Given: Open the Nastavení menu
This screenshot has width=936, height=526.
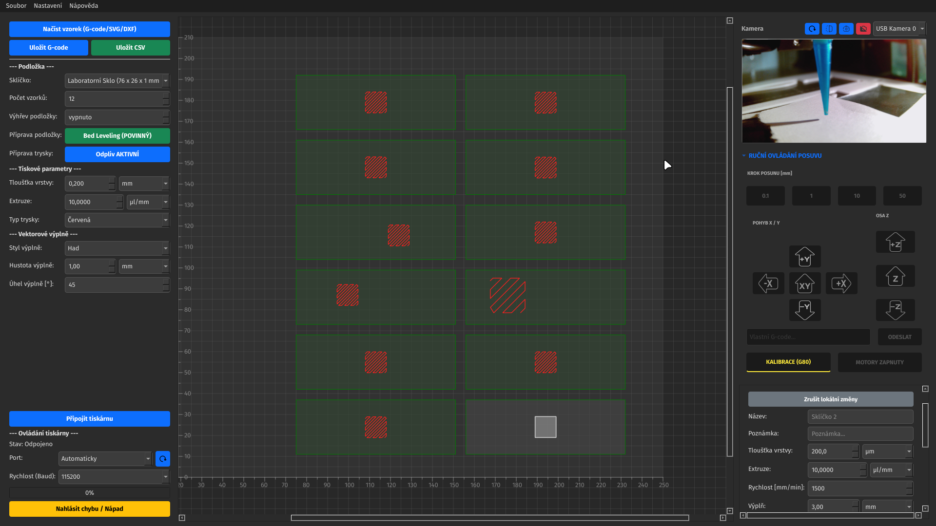Looking at the screenshot, I should 48,6.
